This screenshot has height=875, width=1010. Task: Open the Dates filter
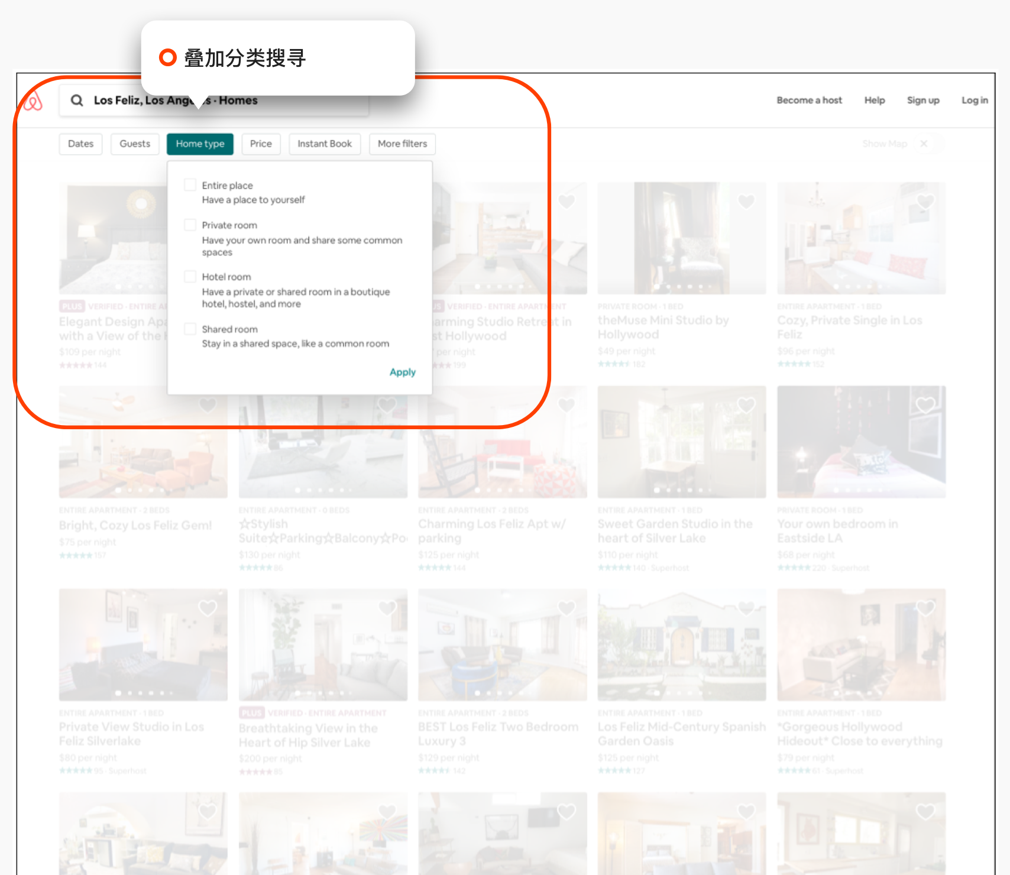coord(80,144)
